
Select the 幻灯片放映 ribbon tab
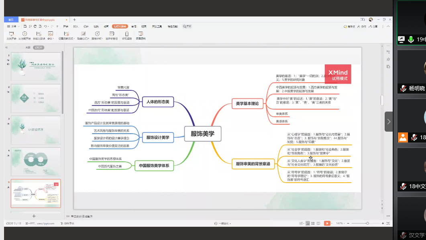click(x=120, y=26)
